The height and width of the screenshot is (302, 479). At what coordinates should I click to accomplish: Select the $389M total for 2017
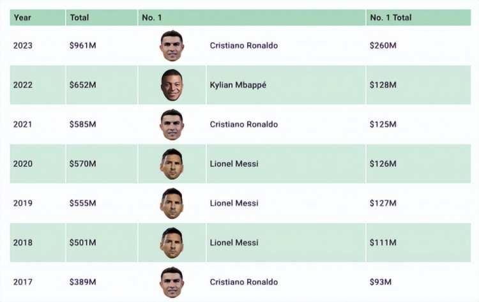tap(82, 282)
